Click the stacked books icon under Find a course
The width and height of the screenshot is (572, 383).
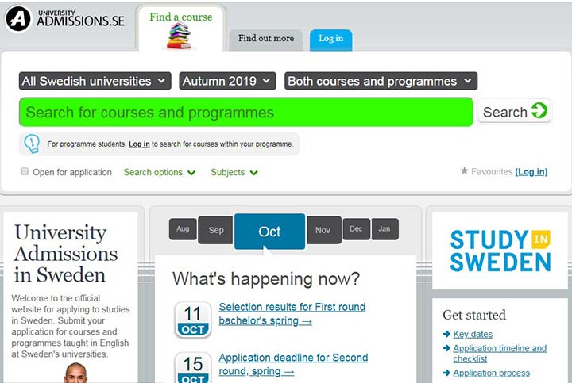pyautogui.click(x=179, y=36)
